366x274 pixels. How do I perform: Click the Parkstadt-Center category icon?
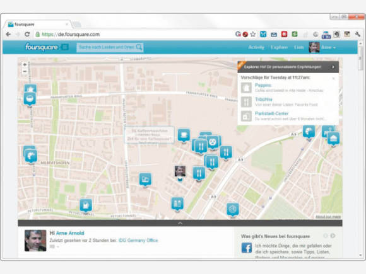pos(246,116)
